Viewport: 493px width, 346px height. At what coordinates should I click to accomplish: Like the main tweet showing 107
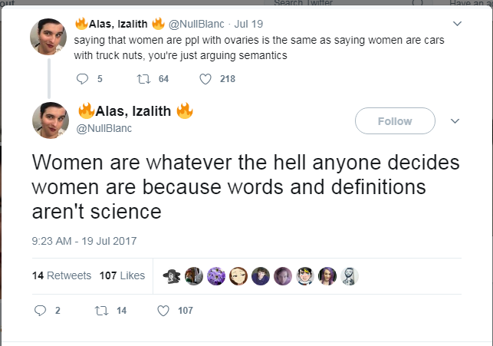[163, 311]
